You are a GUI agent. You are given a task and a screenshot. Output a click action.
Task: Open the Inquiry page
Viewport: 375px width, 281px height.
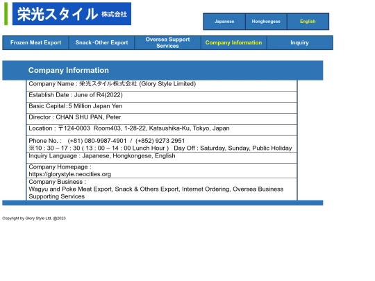[x=300, y=43]
